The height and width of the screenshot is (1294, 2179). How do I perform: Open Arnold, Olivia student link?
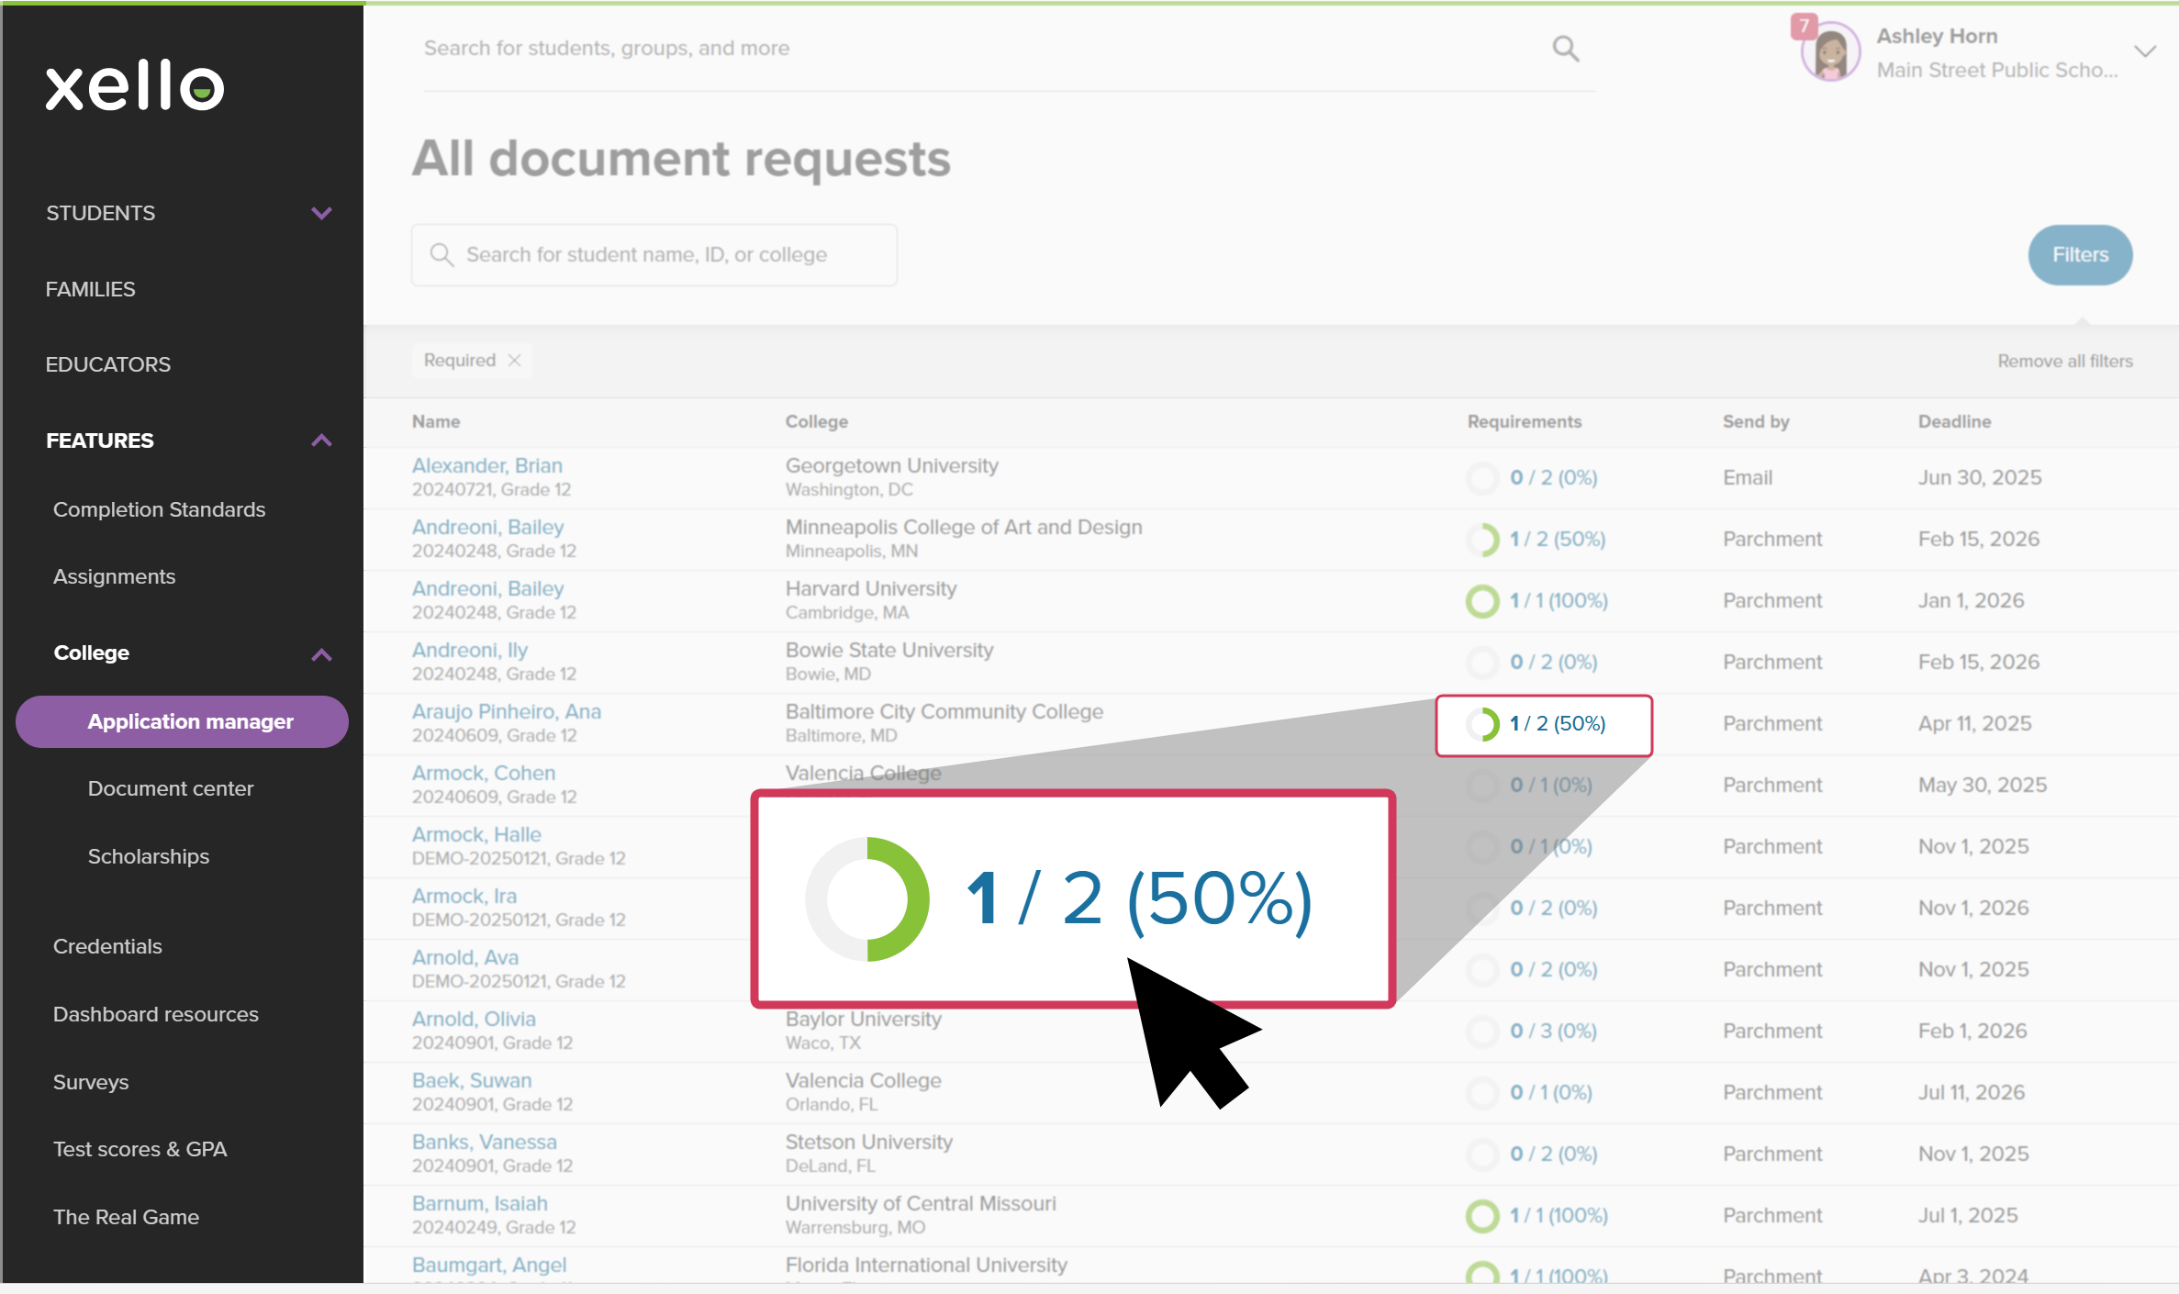point(474,1019)
